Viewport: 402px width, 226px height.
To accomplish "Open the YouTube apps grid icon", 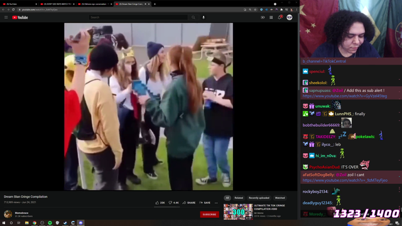I will (271, 18).
